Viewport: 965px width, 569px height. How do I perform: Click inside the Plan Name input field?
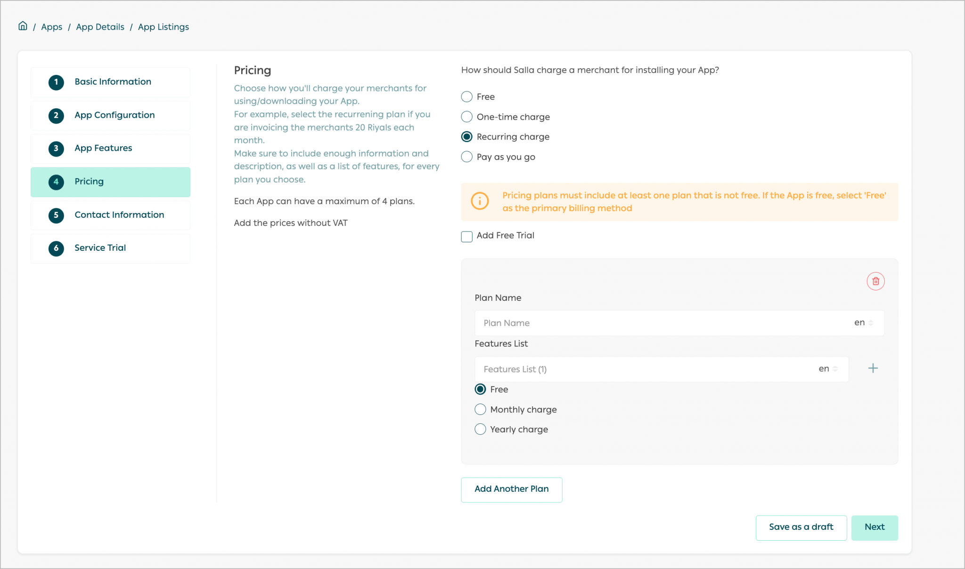(x=613, y=323)
